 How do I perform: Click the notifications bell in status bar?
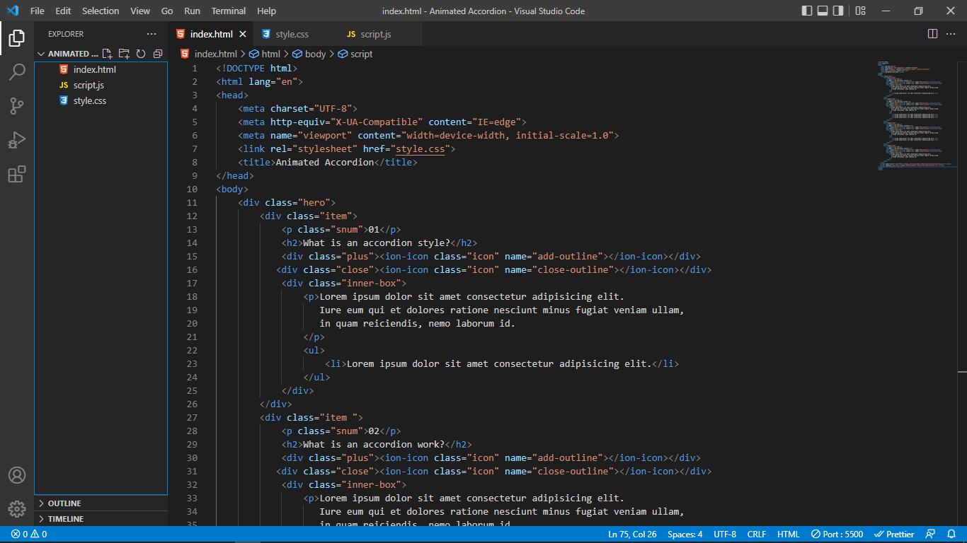[x=951, y=534]
